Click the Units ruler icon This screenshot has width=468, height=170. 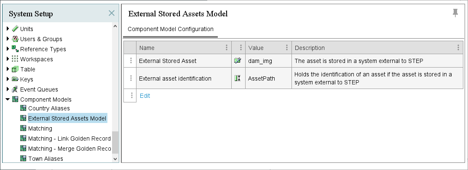click(15, 29)
